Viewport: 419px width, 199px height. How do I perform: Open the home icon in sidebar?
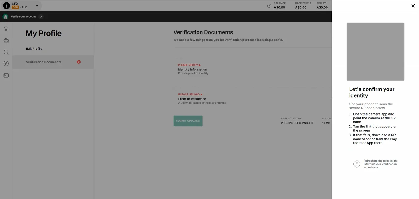coord(6,29)
